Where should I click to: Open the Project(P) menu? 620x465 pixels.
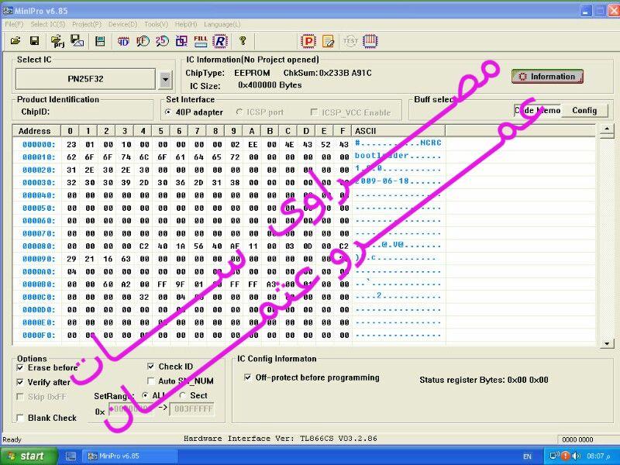[87, 24]
